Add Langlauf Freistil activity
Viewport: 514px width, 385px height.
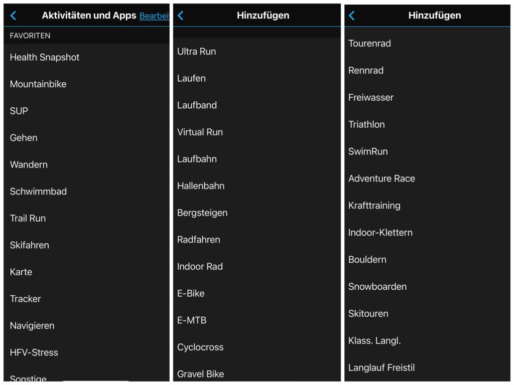[381, 367]
